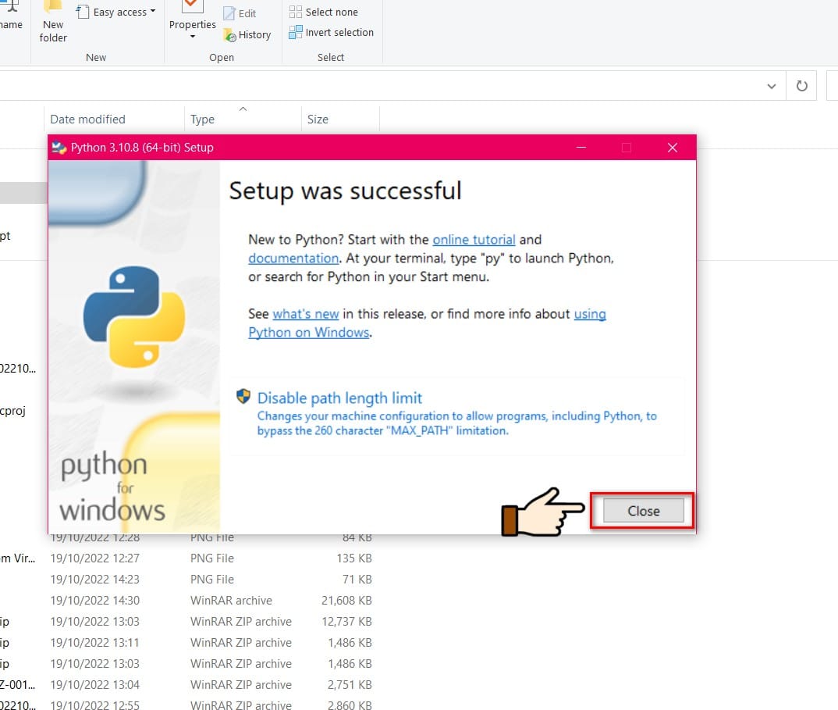The width and height of the screenshot is (838, 710).
Task: Select the file dated 19/10/2022 14:23
Action: pos(187,580)
